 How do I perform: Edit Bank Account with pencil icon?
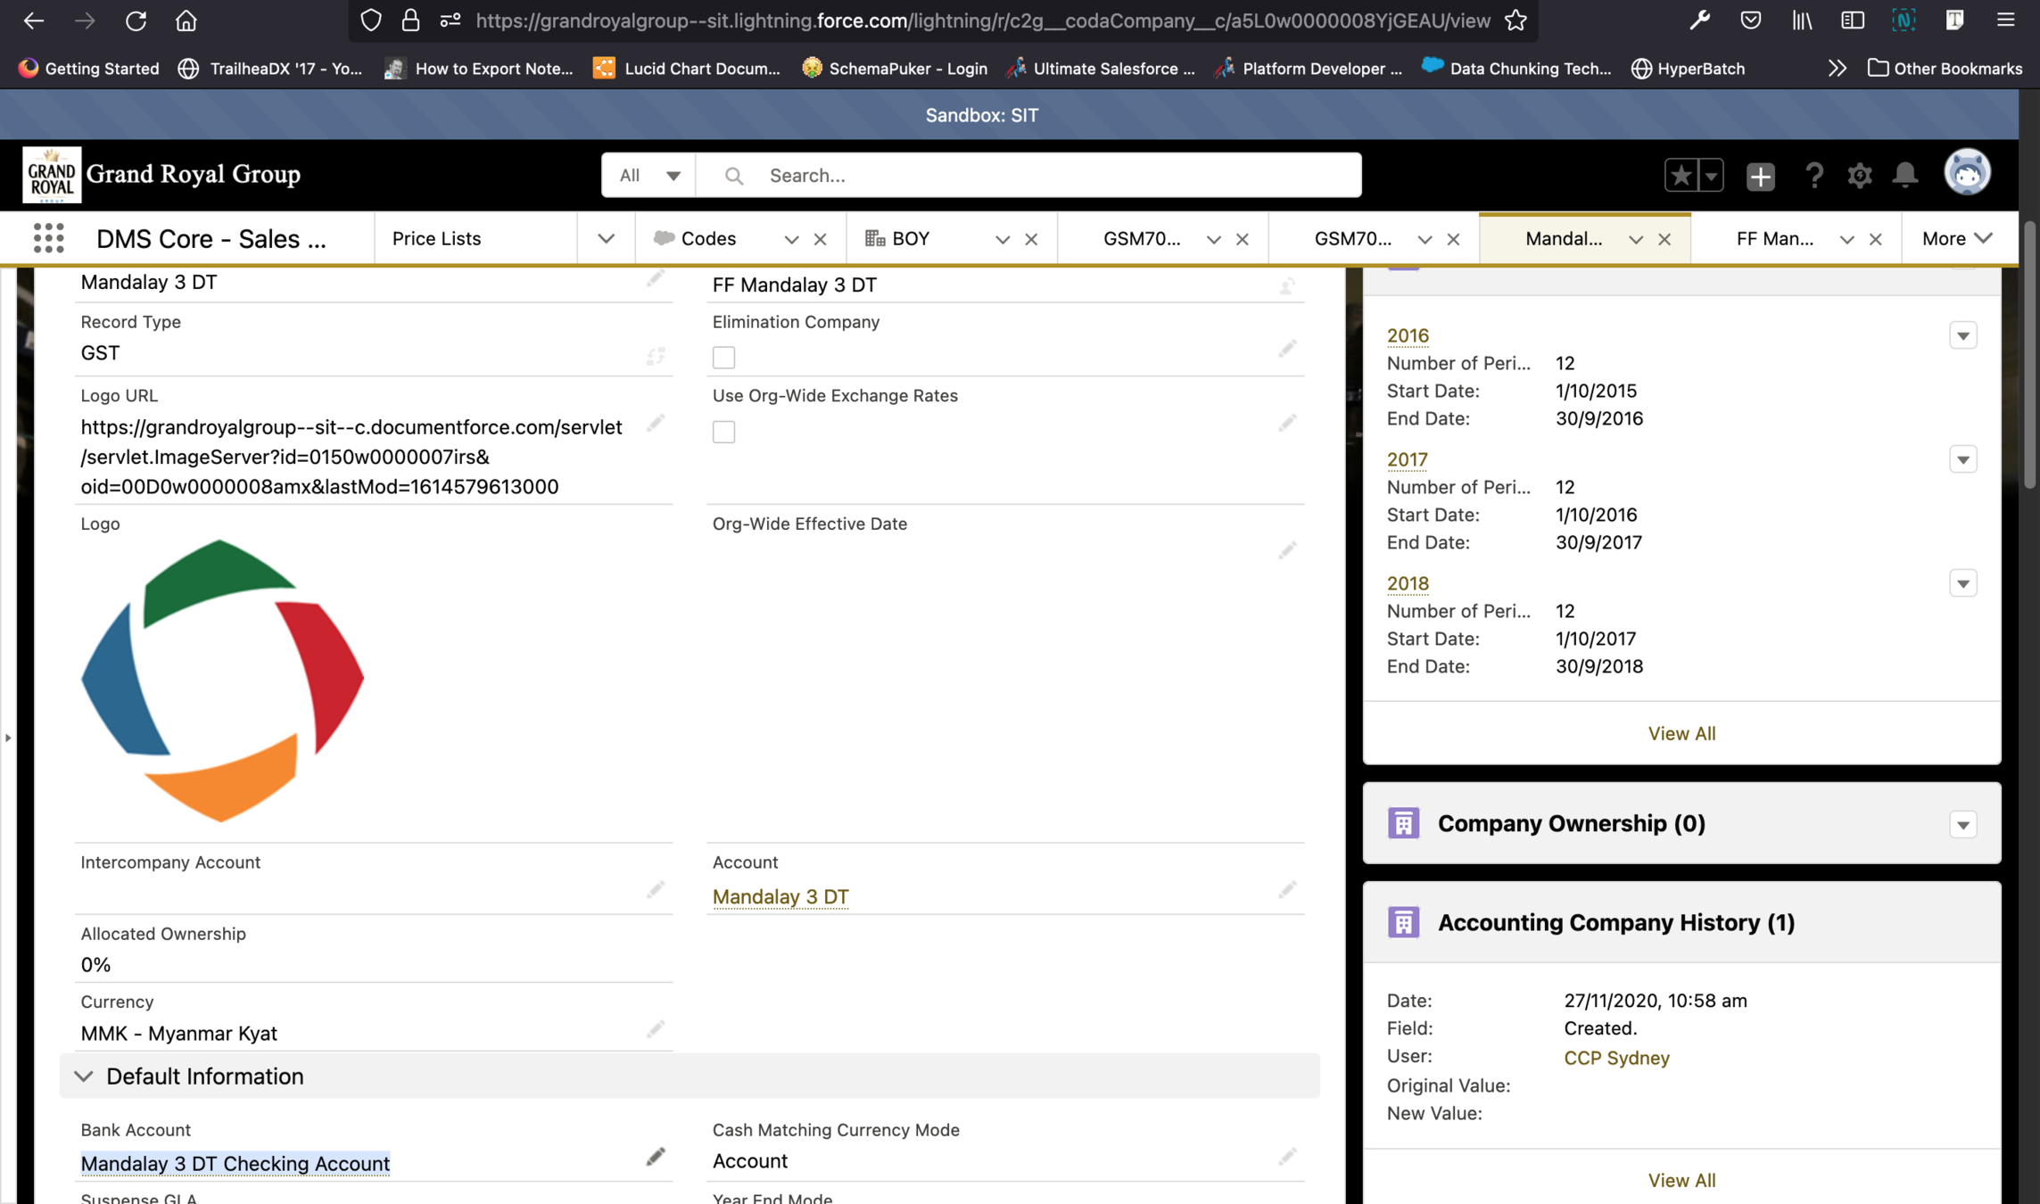[x=656, y=1158]
